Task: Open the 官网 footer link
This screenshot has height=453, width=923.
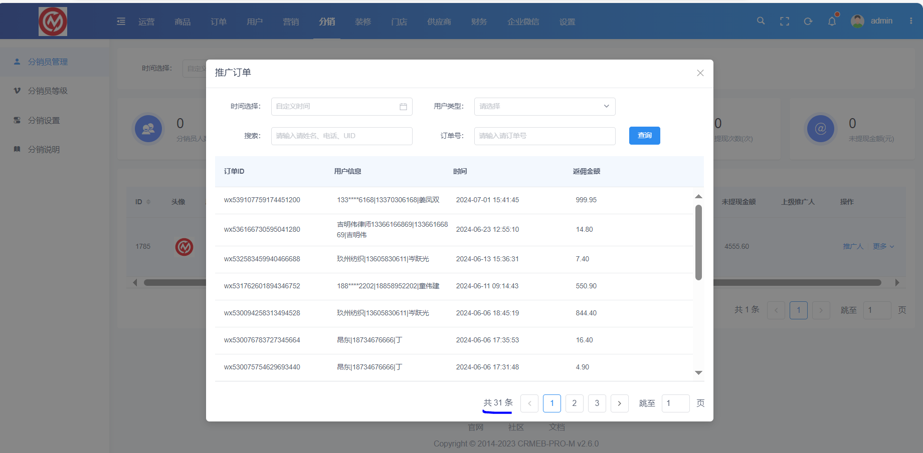Action: coord(476,427)
